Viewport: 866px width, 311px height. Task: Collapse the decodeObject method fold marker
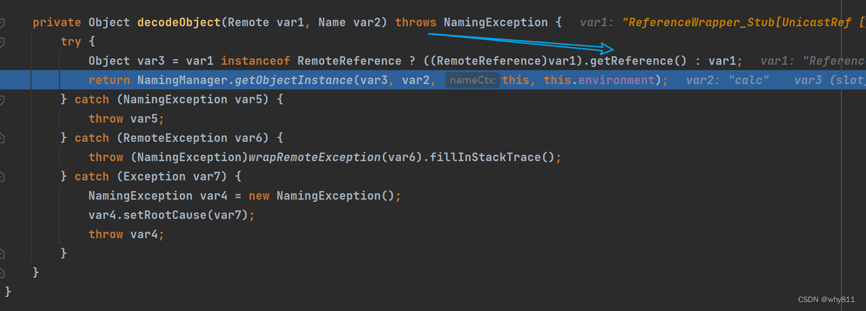pyautogui.click(x=2, y=22)
